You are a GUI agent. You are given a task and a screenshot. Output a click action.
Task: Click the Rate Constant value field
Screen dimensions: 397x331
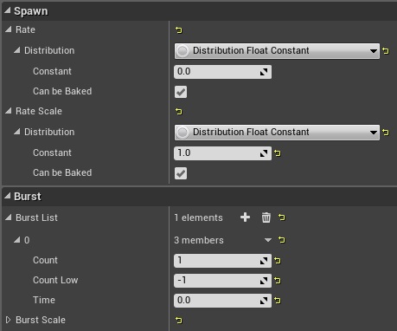pos(222,72)
